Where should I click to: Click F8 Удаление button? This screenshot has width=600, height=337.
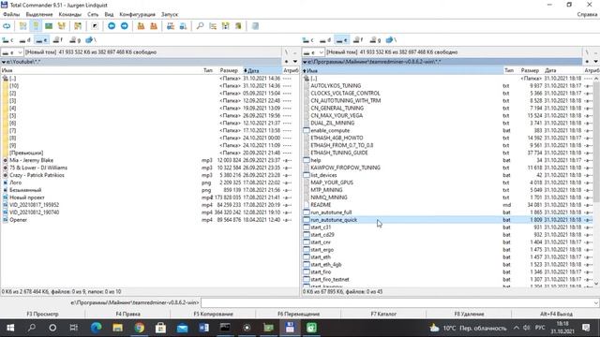click(469, 315)
